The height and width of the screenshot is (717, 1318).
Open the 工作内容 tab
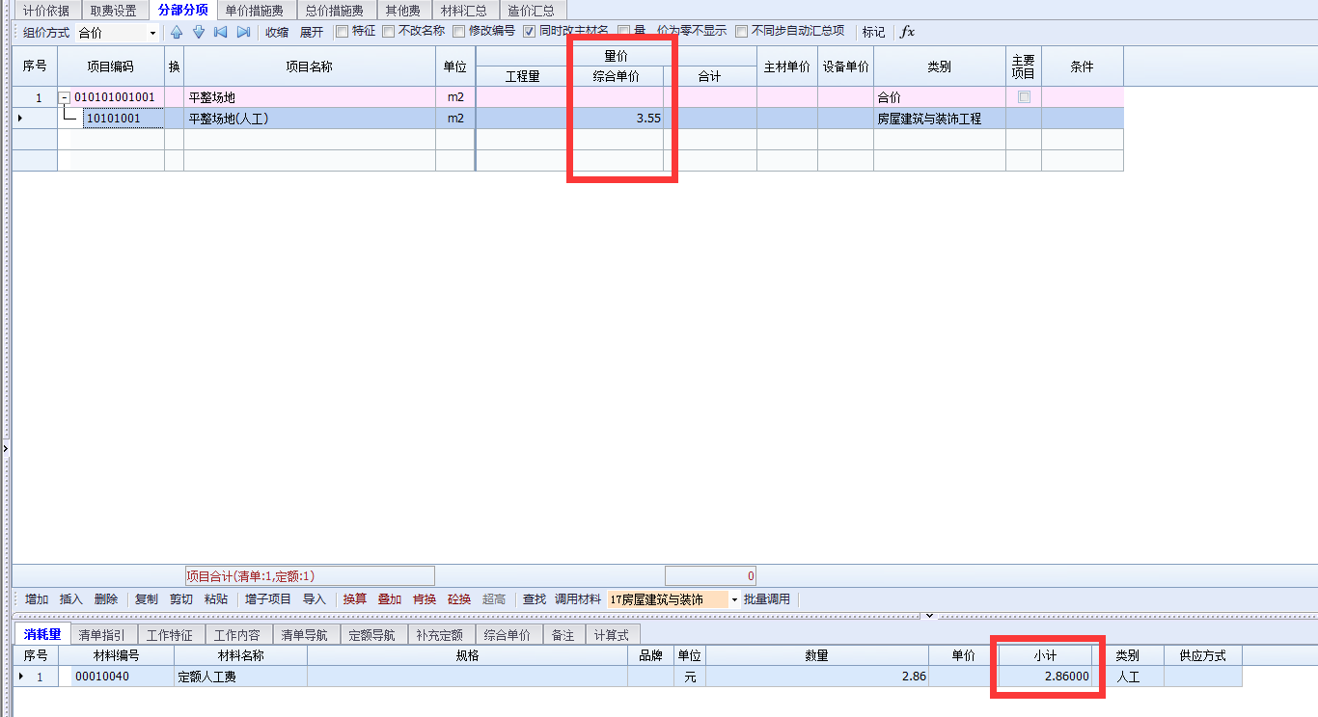[238, 635]
